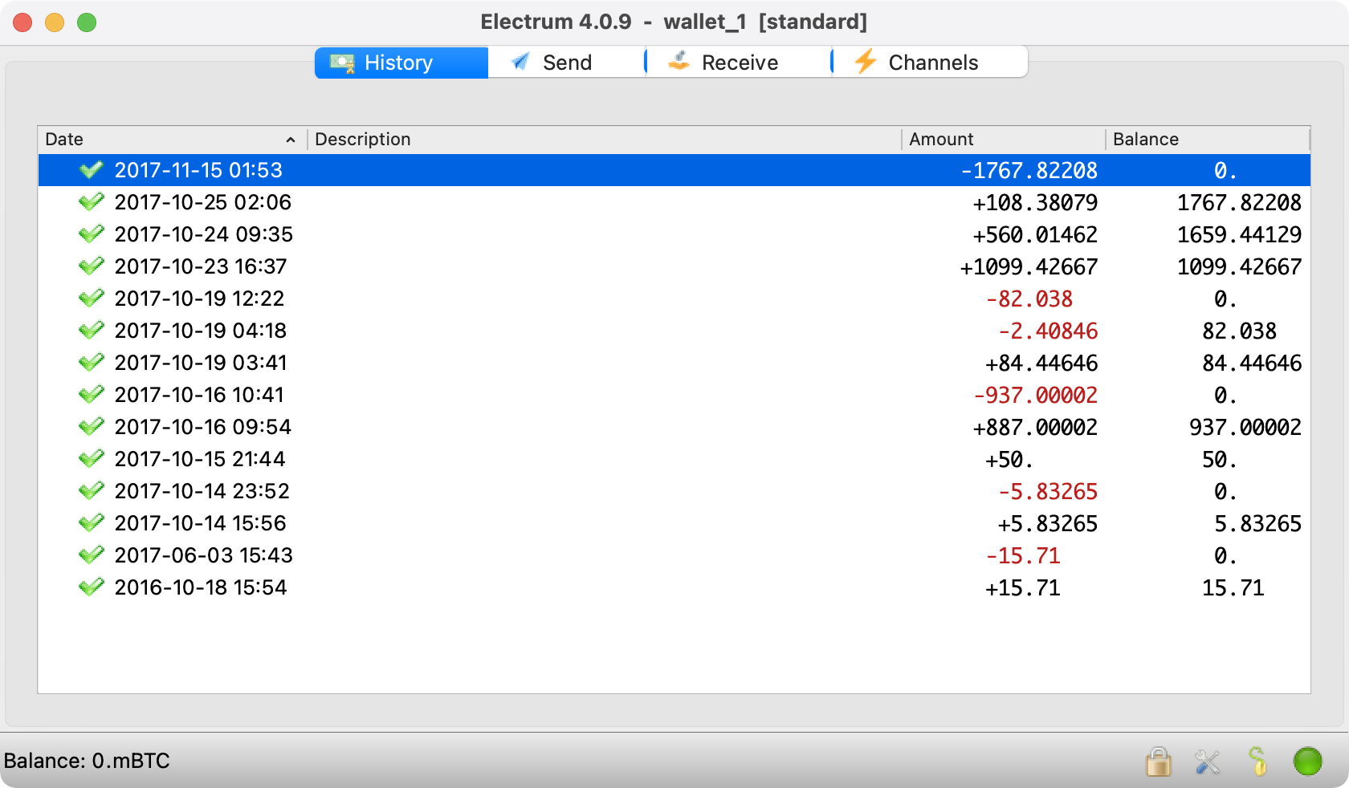
Task: Click the amount +887.00002
Action: click(x=1035, y=427)
